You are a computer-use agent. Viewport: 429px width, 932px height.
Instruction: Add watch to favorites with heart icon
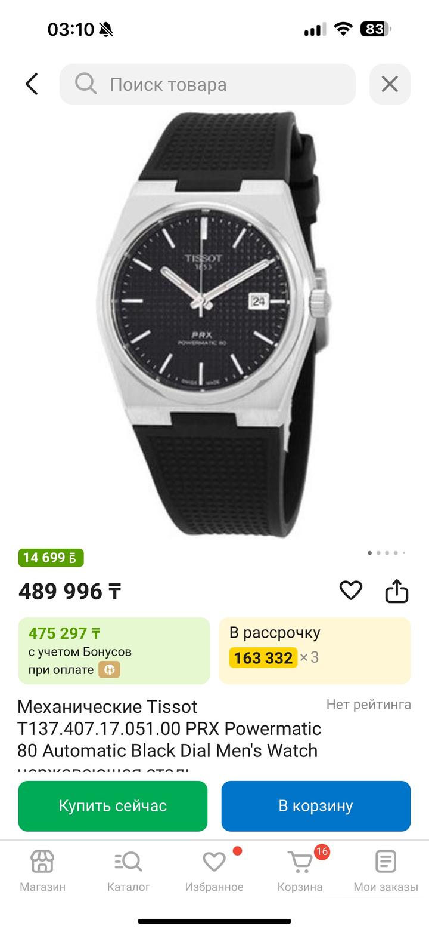(x=351, y=590)
